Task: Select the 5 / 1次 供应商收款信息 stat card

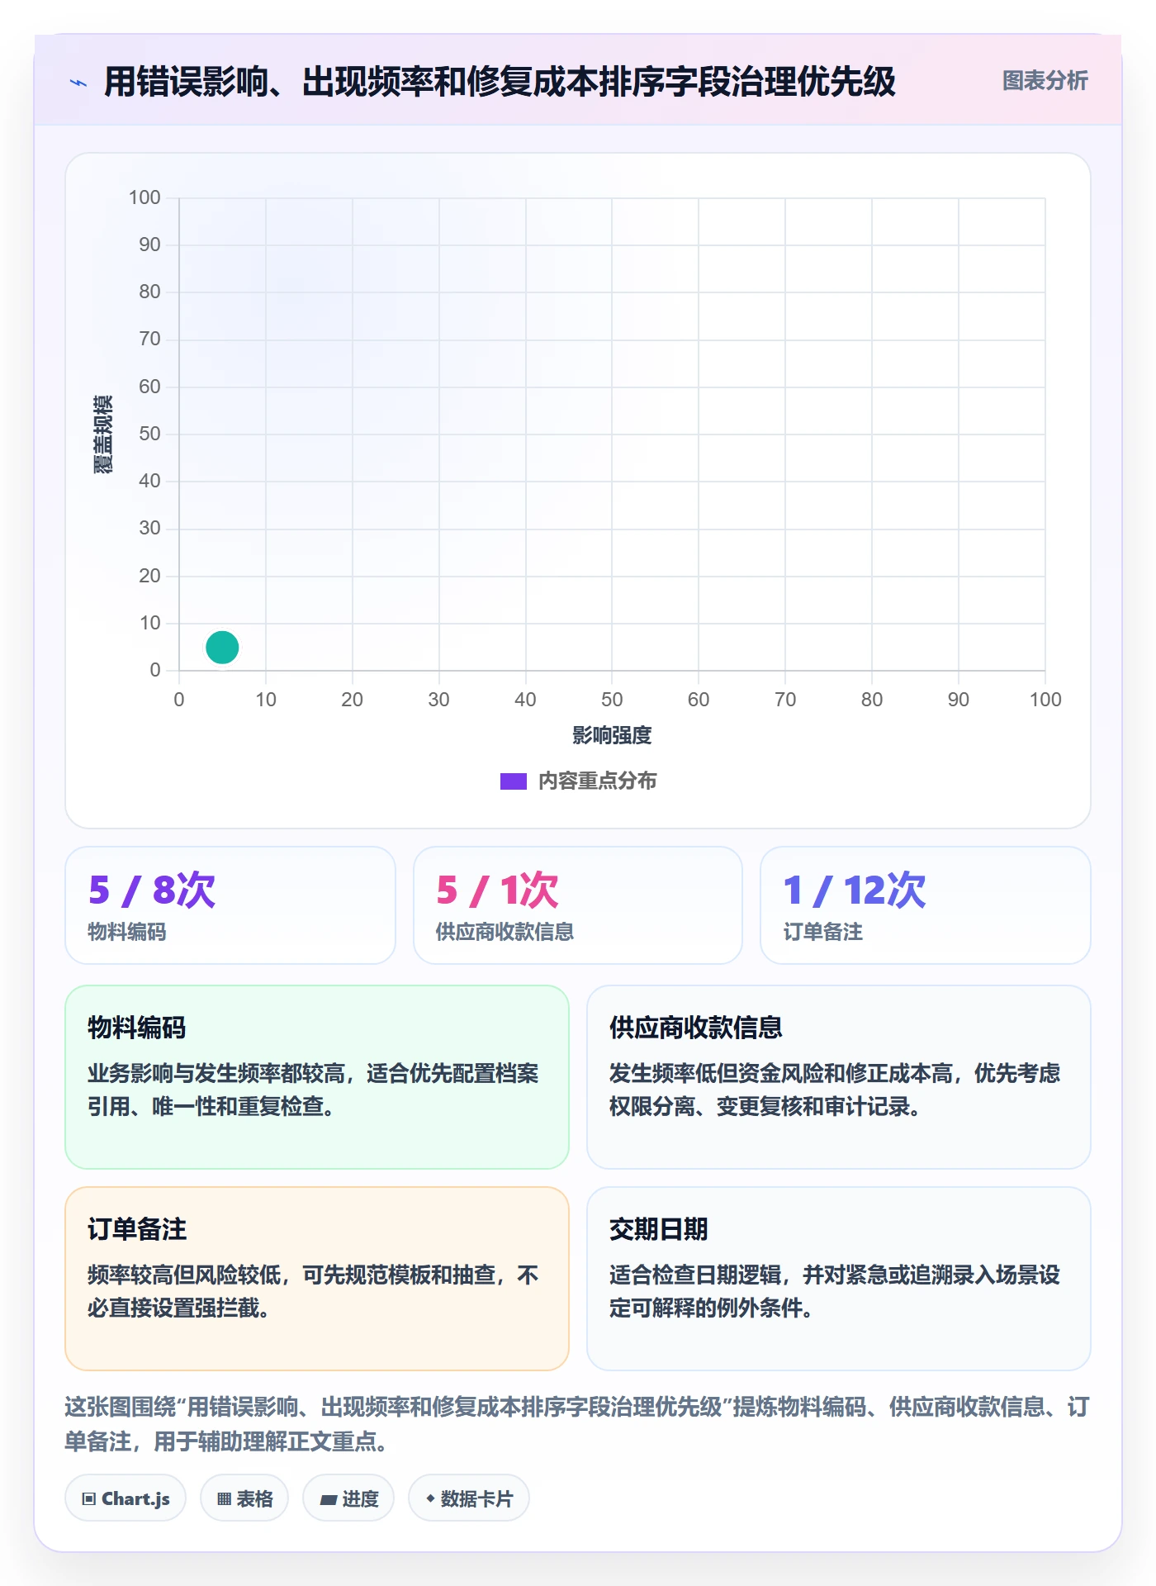Action: [578, 905]
